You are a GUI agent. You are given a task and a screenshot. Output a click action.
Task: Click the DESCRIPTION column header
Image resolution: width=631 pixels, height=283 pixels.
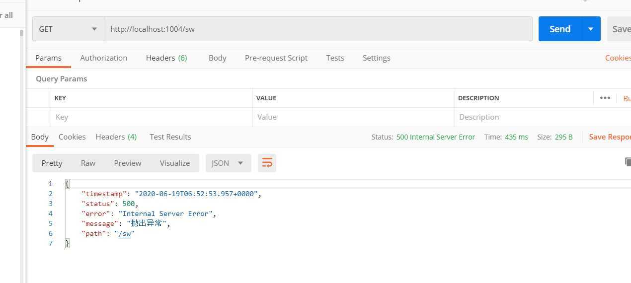[478, 98]
